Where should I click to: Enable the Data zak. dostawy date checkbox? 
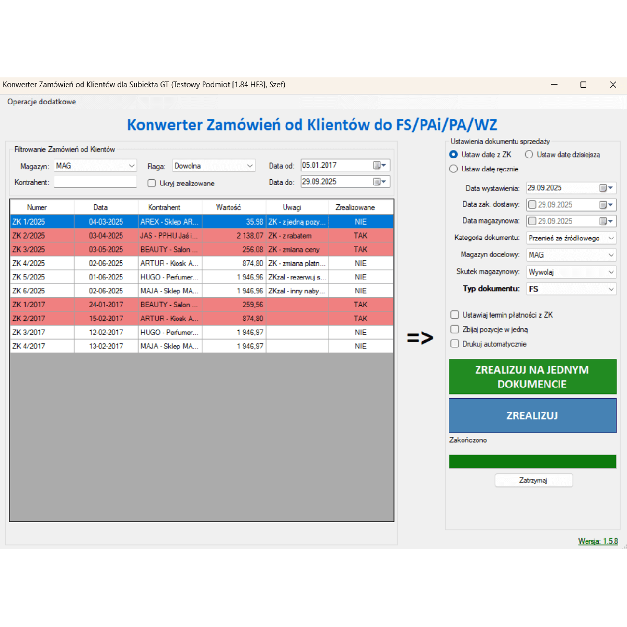(x=532, y=205)
